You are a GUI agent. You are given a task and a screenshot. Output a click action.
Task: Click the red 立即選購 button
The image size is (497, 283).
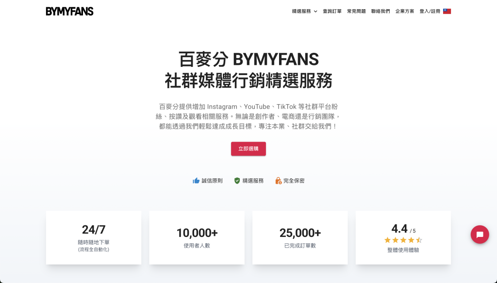pos(248,149)
